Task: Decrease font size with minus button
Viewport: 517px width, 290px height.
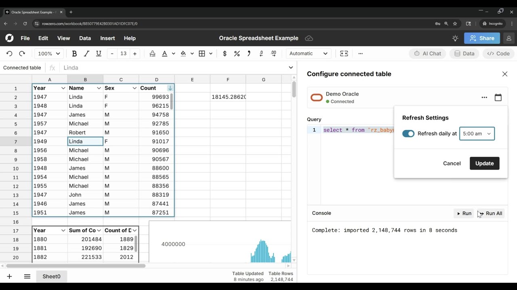Action: coord(112,54)
